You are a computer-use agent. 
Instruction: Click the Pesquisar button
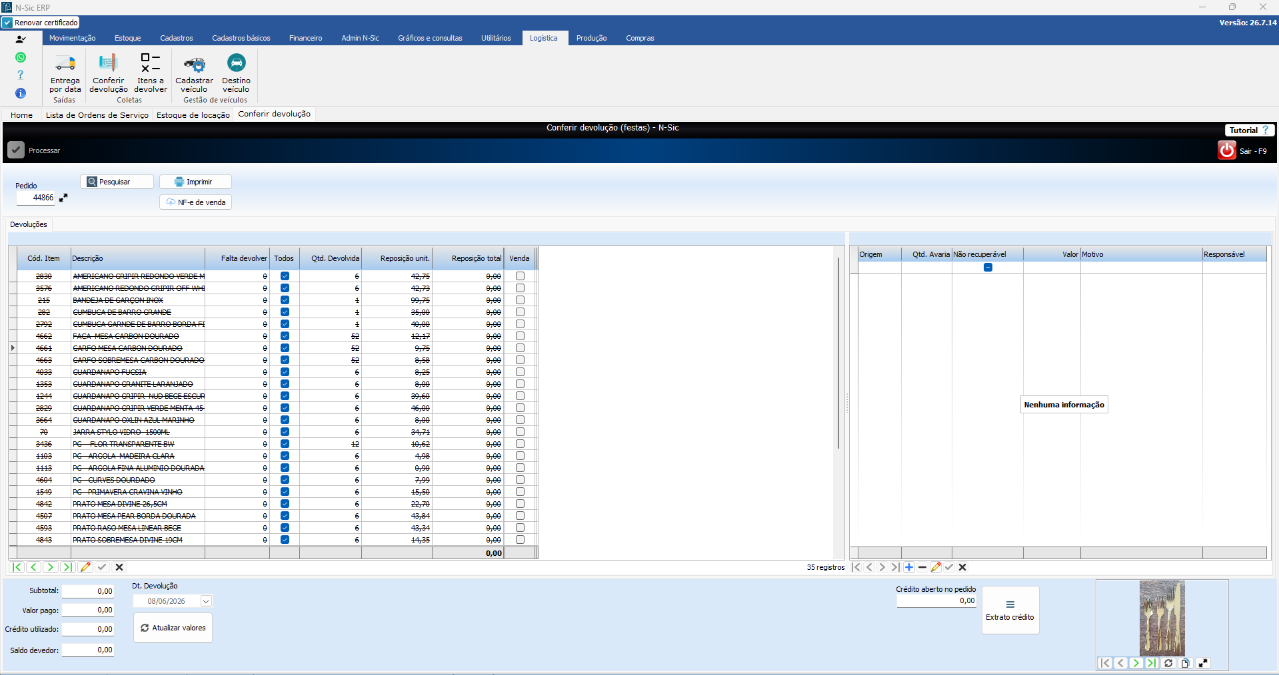(x=117, y=182)
